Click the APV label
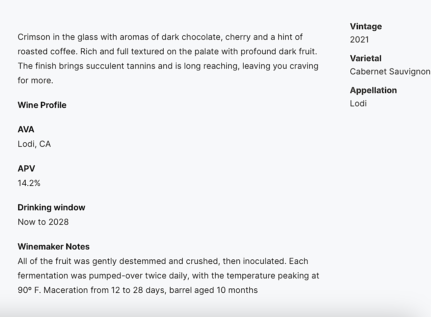 click(26, 169)
